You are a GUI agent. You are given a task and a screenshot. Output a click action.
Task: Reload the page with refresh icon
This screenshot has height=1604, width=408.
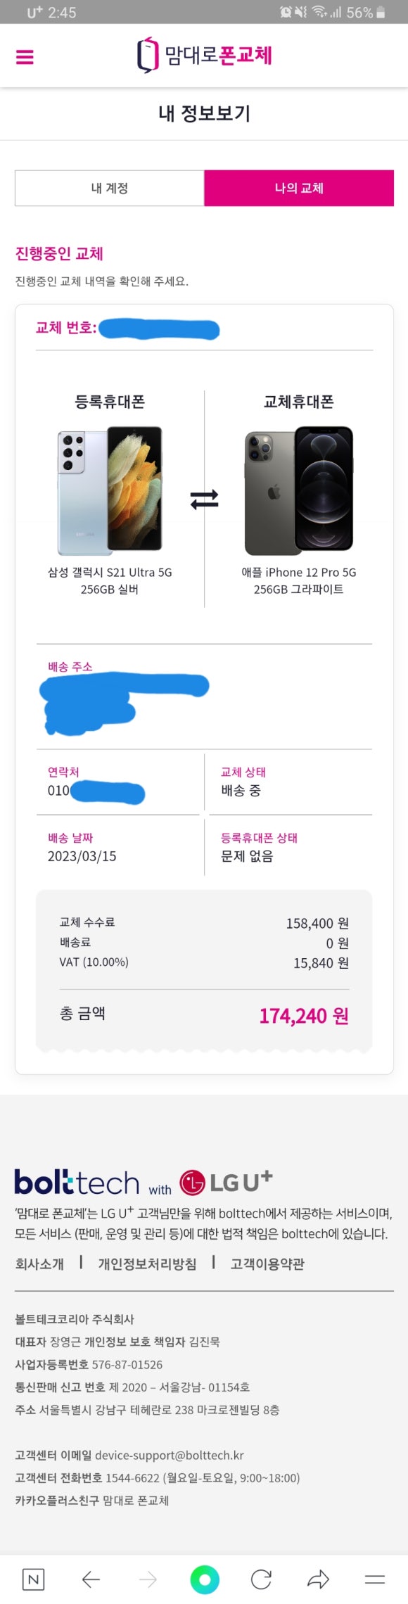coord(261,1579)
